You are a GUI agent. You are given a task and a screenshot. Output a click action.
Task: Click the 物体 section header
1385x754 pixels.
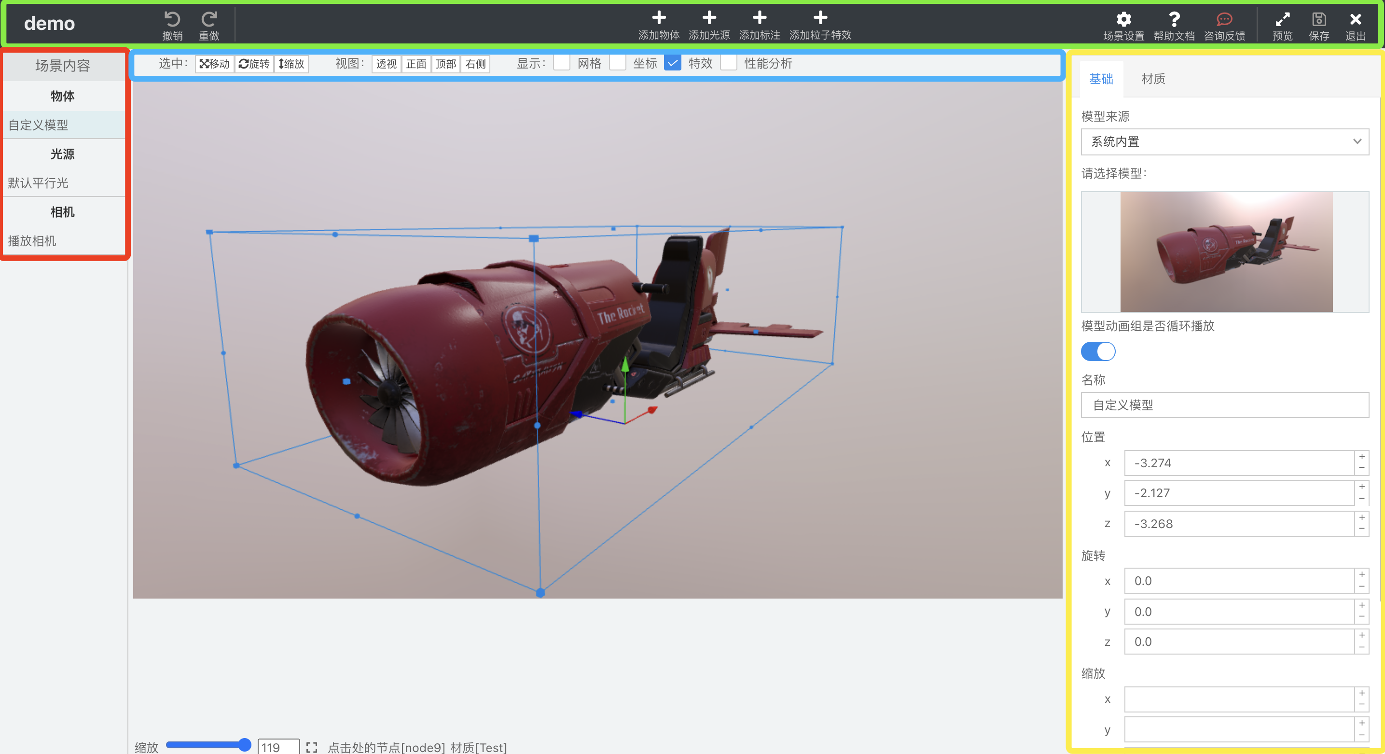63,96
